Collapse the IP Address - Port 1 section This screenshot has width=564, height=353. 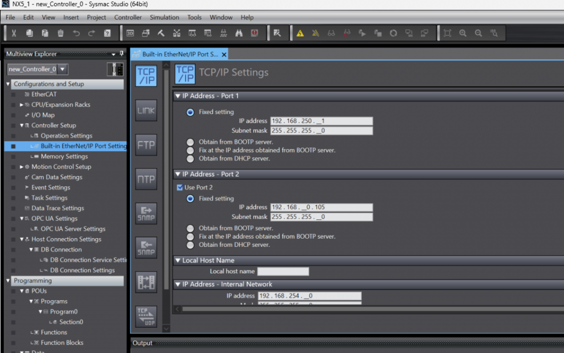(x=178, y=96)
